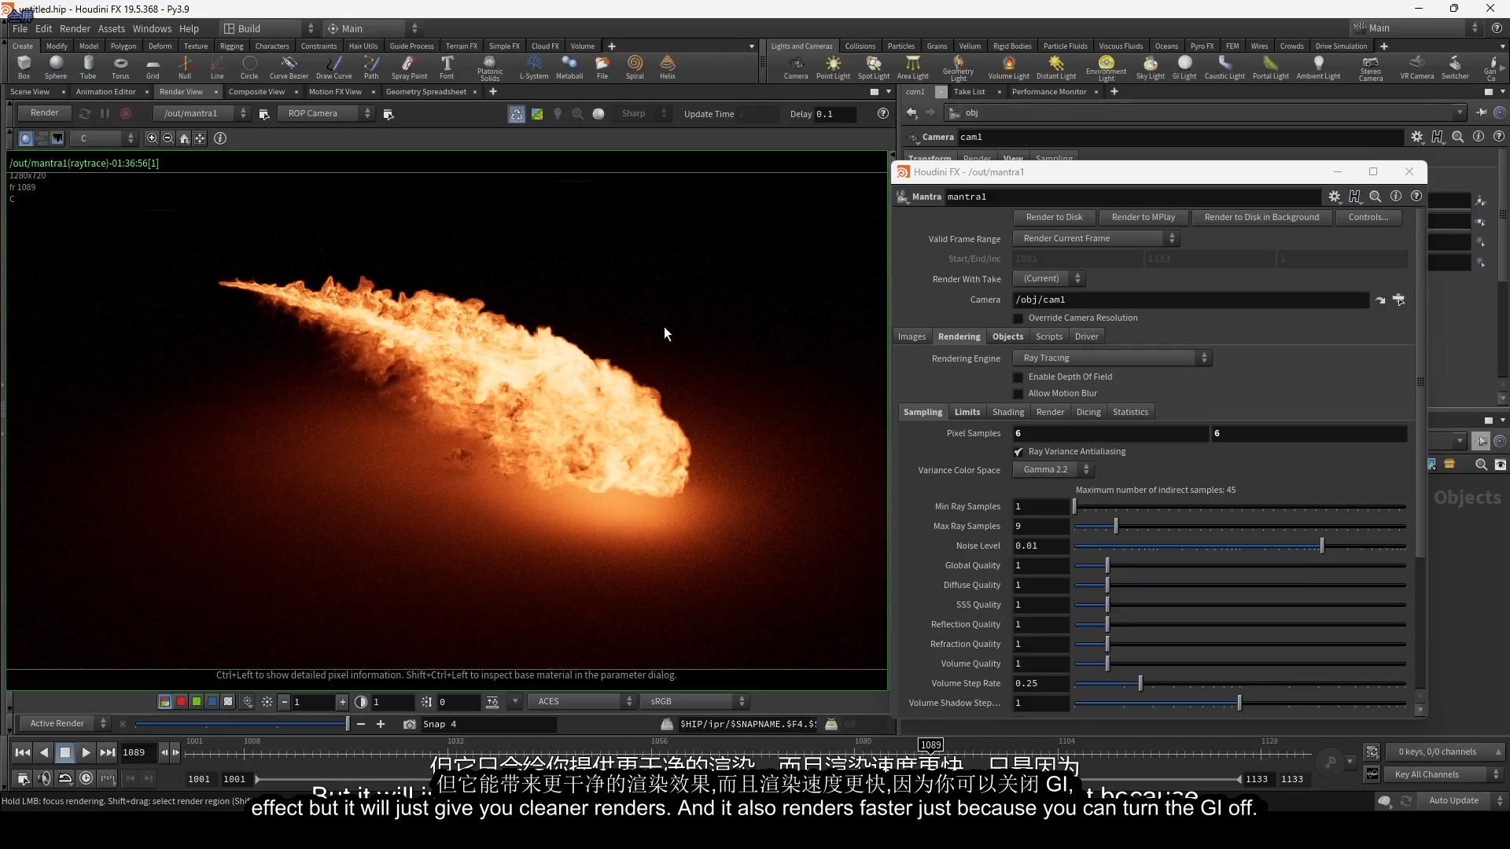1510x849 pixels.
Task: Click Render to Disk in Background
Action: click(1261, 217)
